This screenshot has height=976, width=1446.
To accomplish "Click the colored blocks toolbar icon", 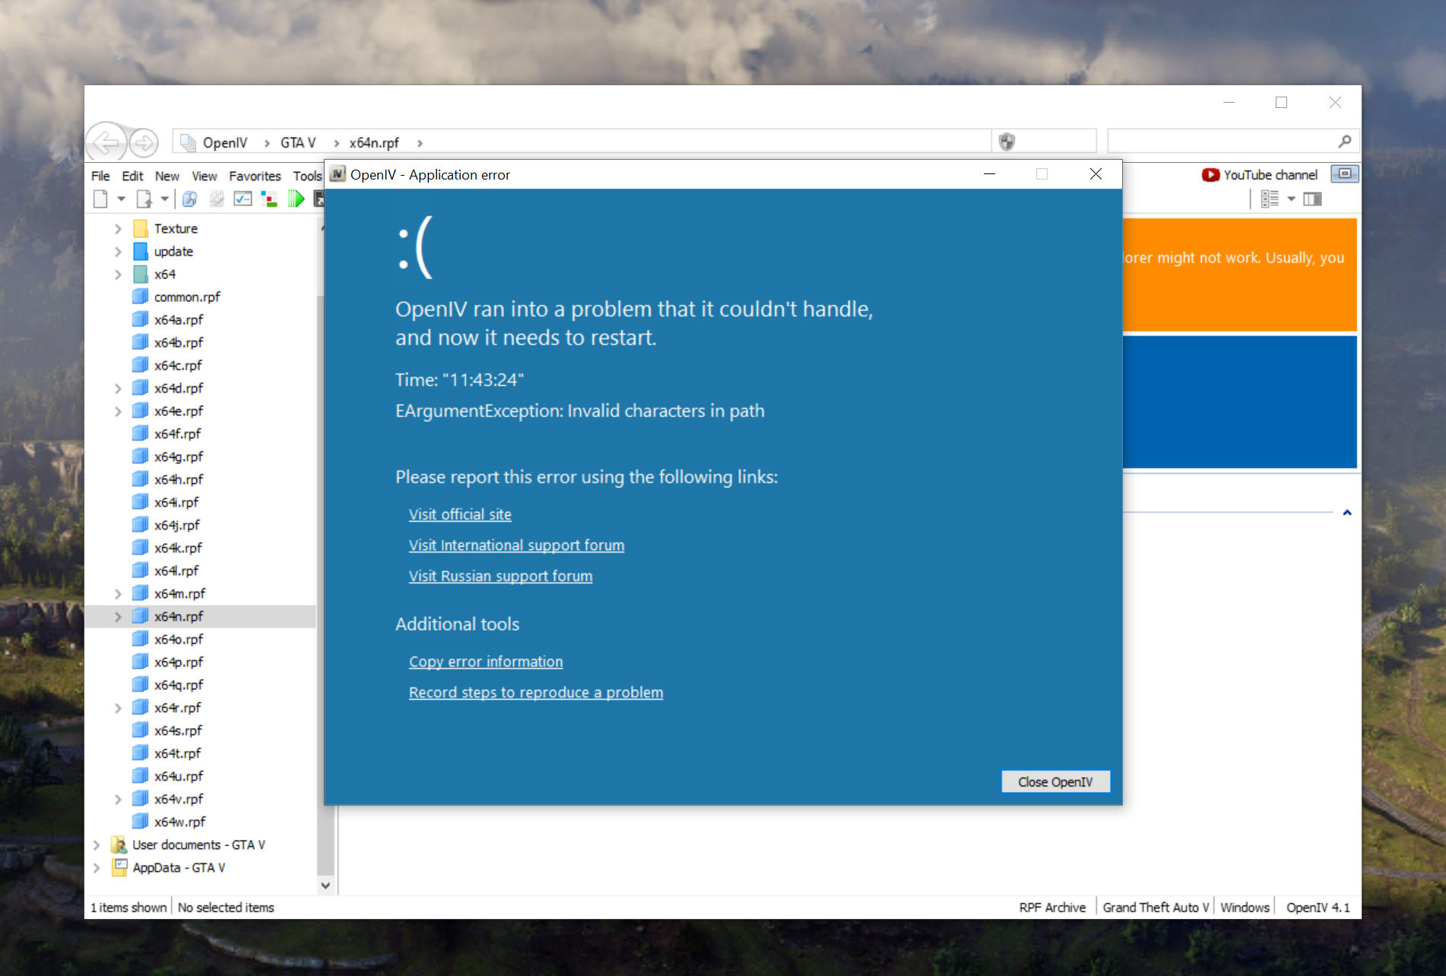I will (x=269, y=199).
